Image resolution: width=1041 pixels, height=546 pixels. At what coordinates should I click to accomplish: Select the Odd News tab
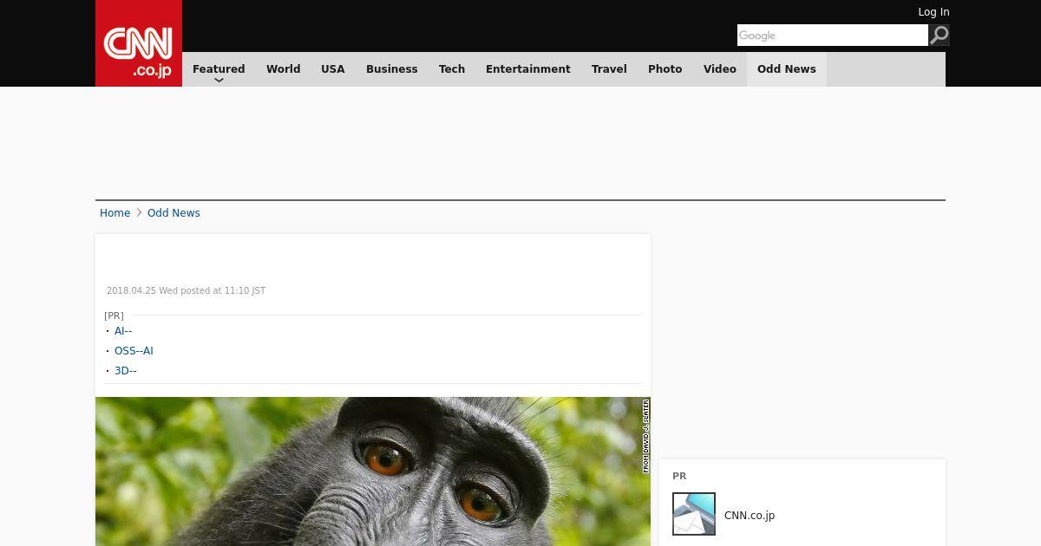[787, 69]
